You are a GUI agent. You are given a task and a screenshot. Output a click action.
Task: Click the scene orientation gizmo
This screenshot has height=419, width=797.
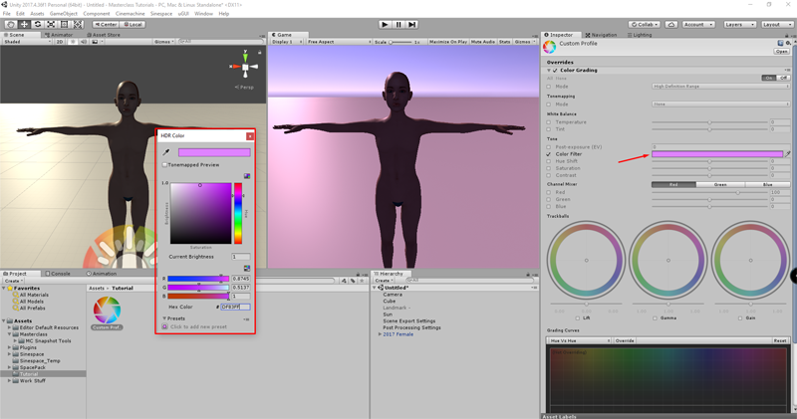coord(245,67)
